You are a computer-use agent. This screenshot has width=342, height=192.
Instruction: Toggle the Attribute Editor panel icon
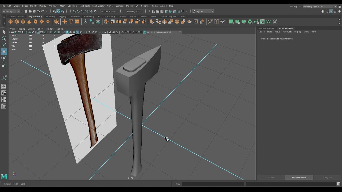tap(331, 11)
